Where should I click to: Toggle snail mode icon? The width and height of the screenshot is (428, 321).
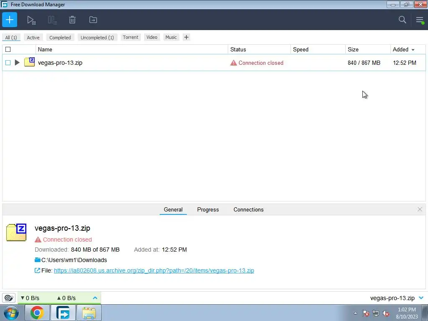click(9, 298)
